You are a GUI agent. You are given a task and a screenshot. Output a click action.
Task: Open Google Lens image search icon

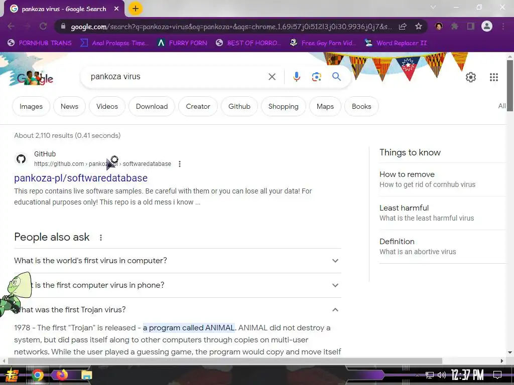point(316,77)
